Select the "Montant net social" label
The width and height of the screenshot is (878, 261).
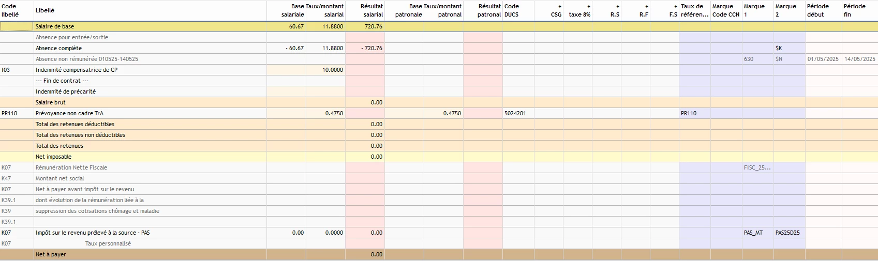pyautogui.click(x=59, y=178)
